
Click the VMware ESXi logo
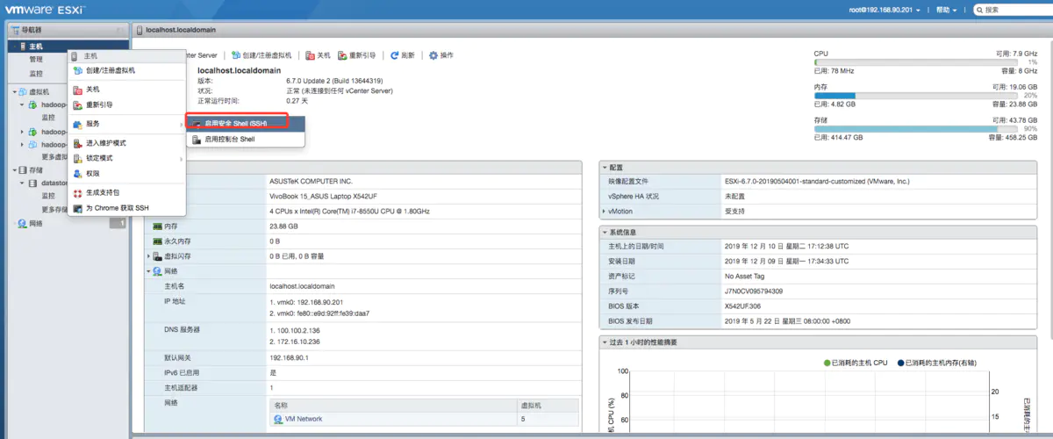pyautogui.click(x=44, y=10)
